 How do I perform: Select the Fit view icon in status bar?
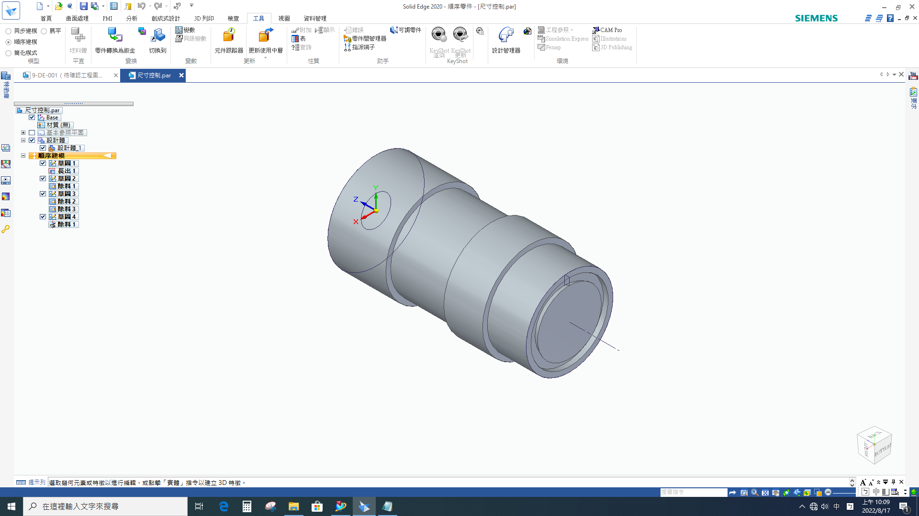[765, 493]
